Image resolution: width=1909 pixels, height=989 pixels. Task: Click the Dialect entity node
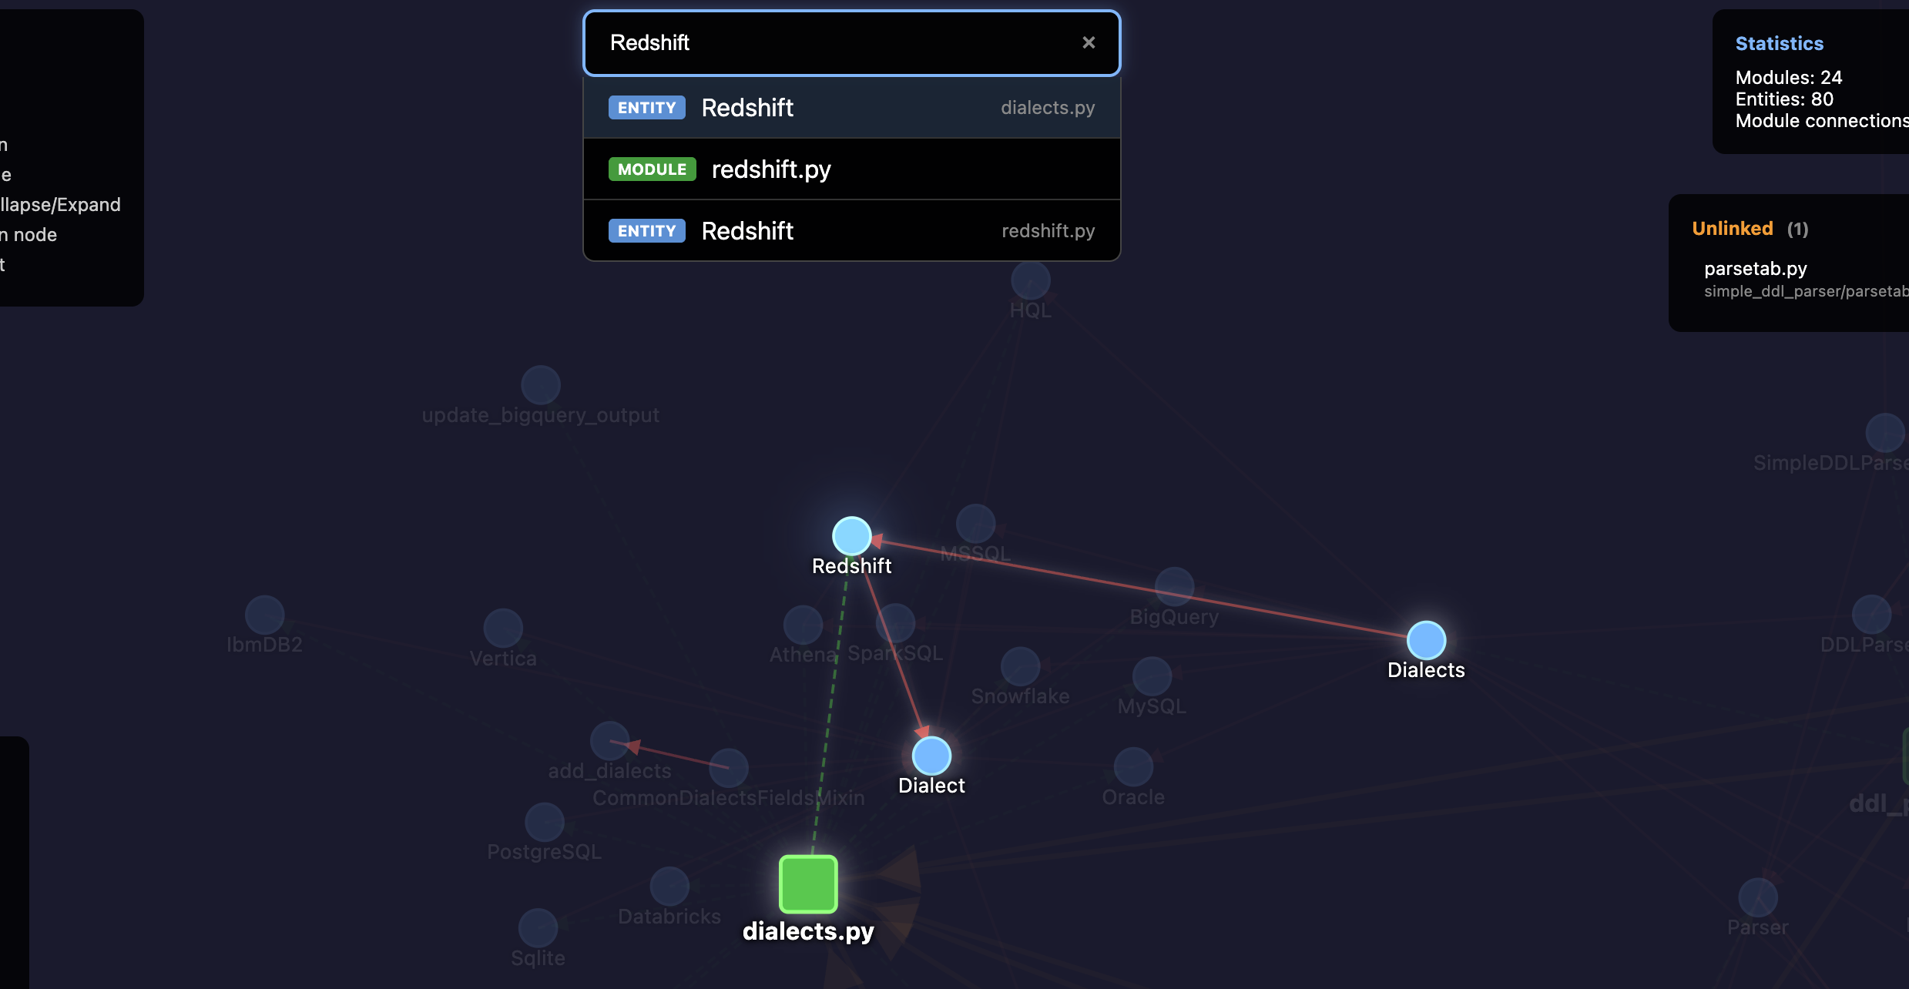click(x=931, y=757)
